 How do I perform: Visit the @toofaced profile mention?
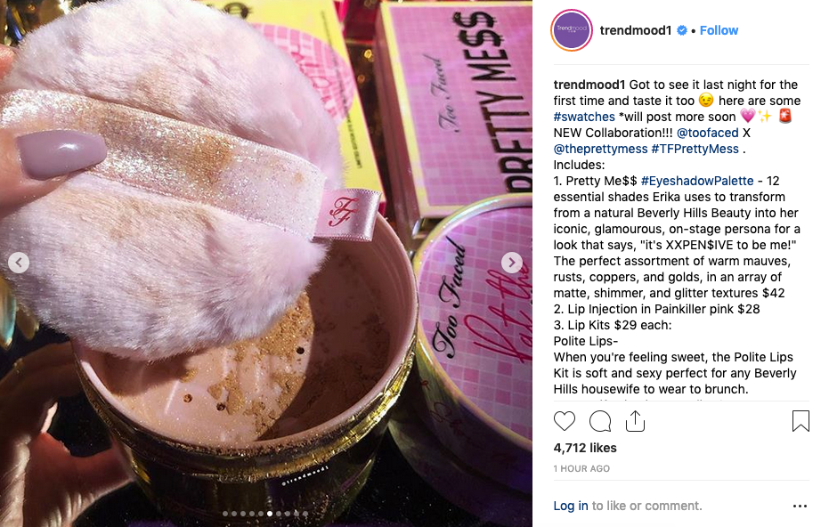[707, 133]
